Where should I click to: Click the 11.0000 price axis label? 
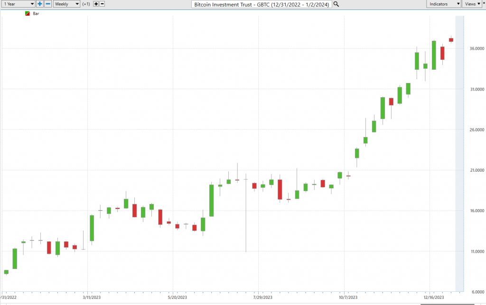click(477, 251)
